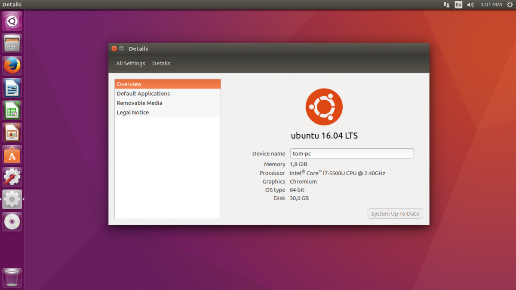Click the System Up-To-Date button

395,214
